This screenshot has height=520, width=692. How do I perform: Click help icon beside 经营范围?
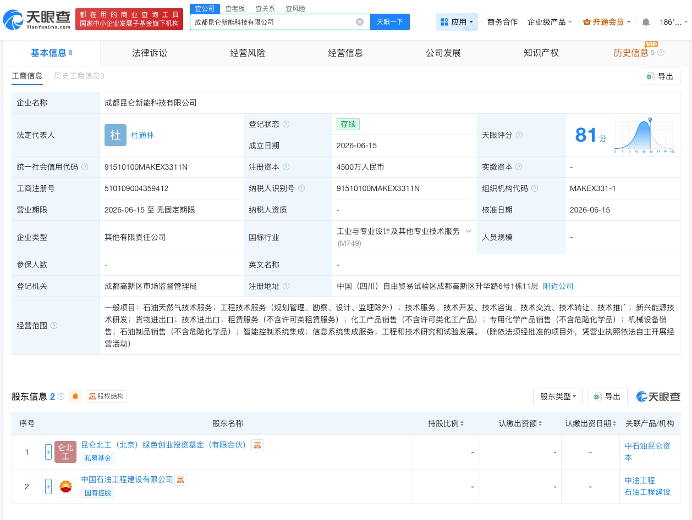(54, 326)
